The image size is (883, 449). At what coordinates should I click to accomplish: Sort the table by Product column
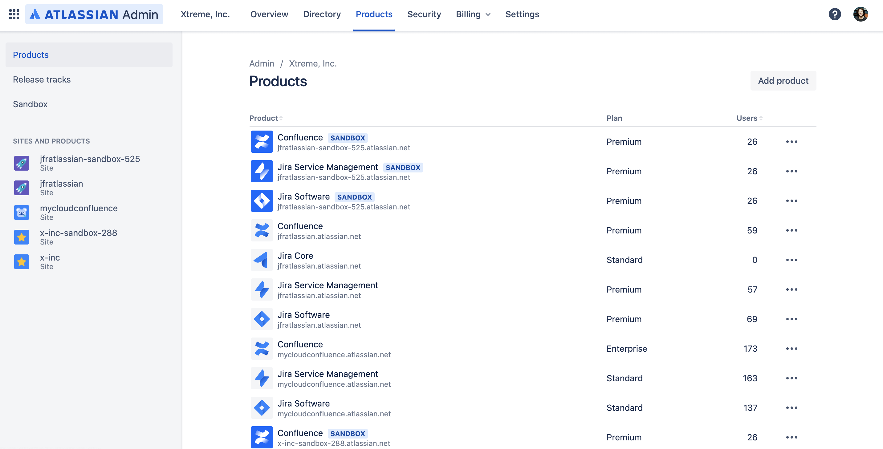point(265,118)
